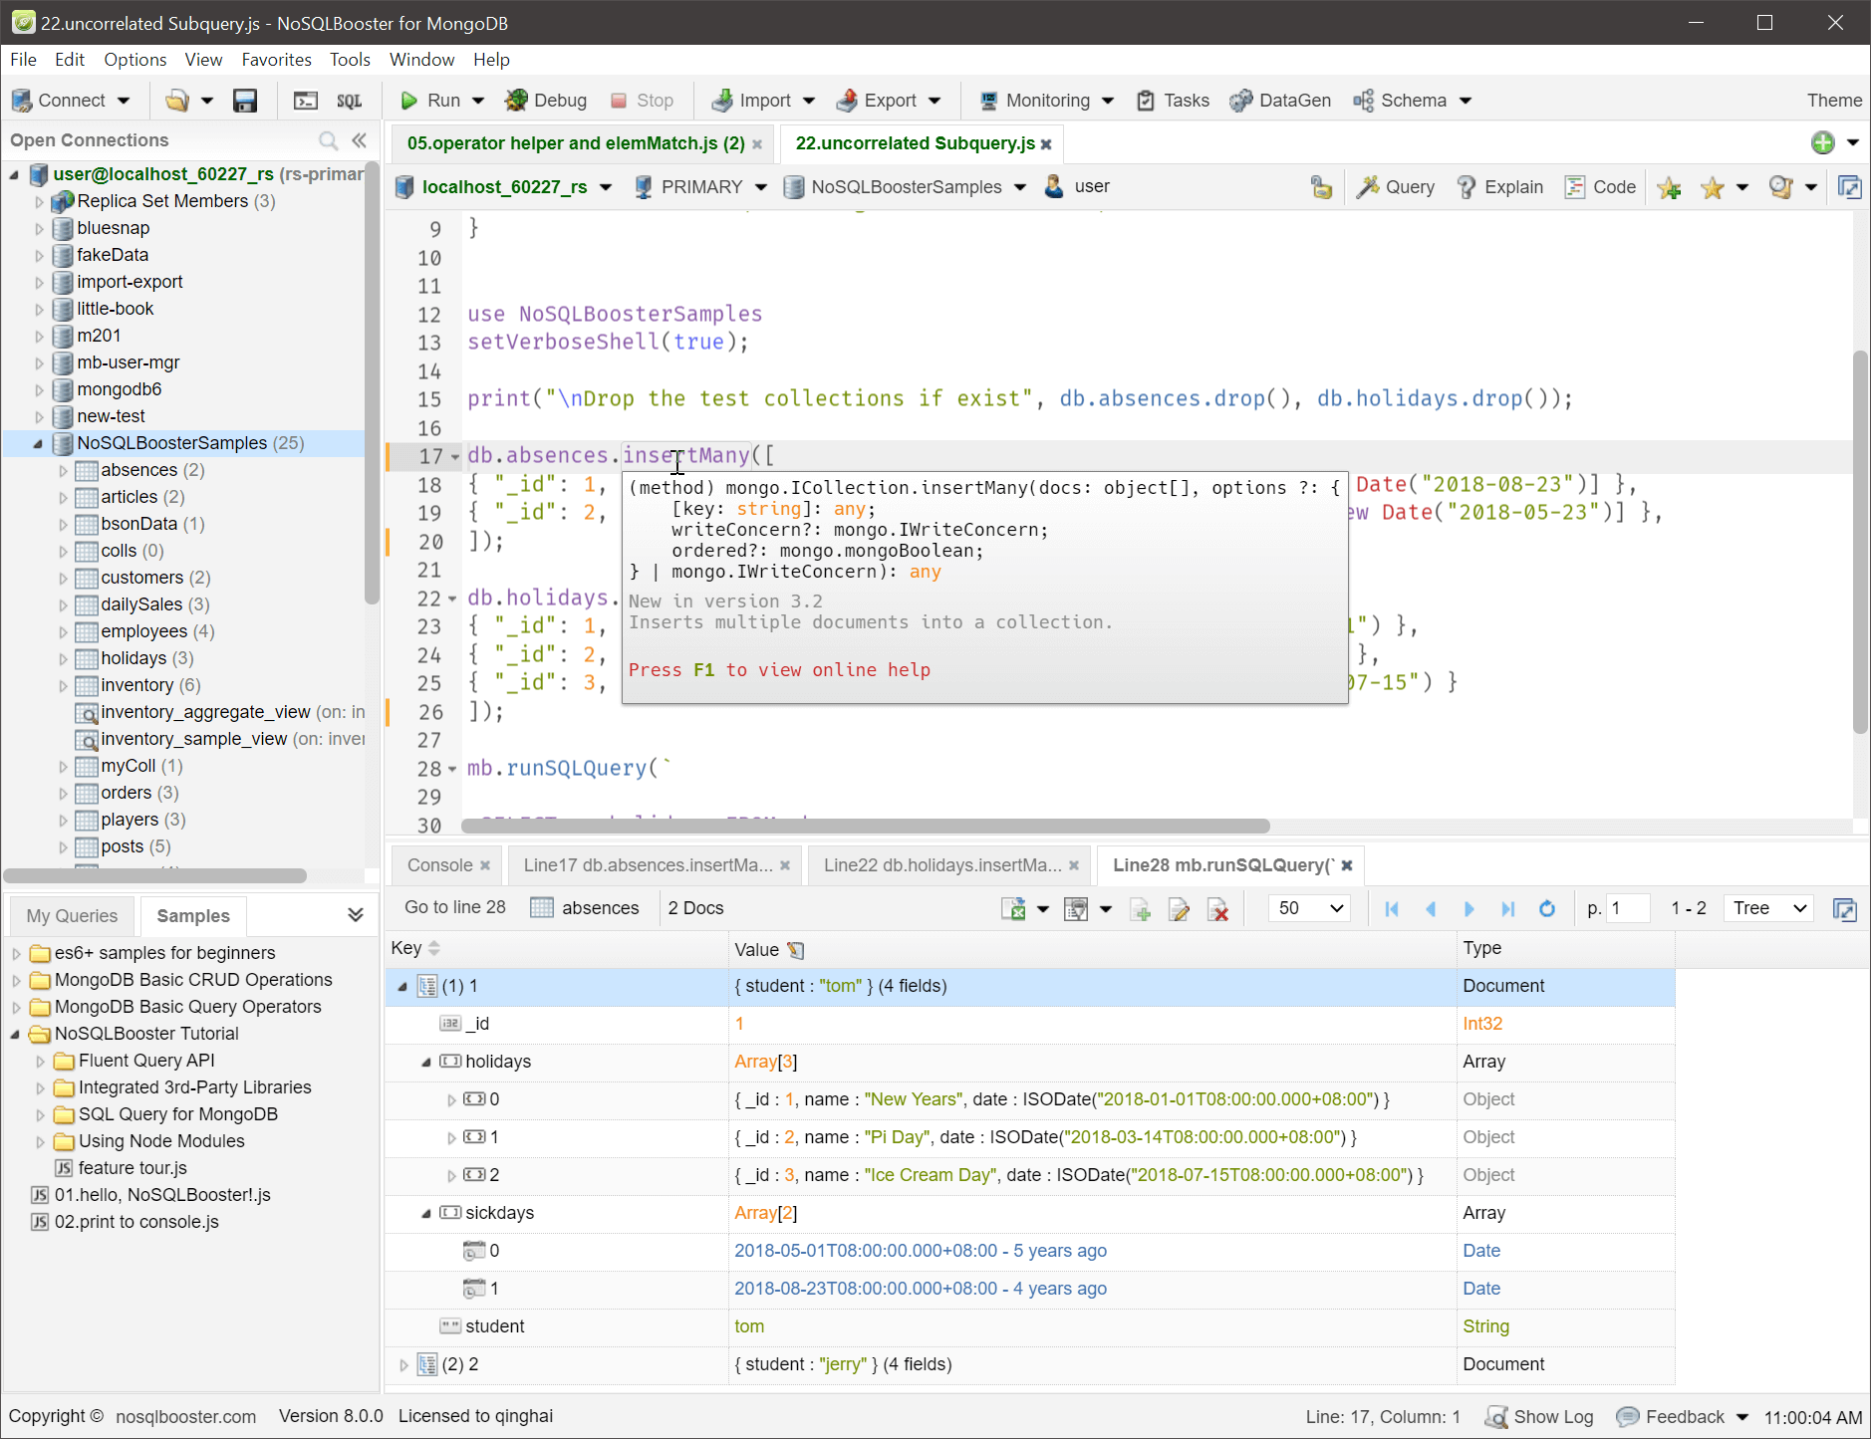Close the 22.uncorrelated Subquery.js tab
This screenshot has width=1871, height=1439.
tap(1046, 144)
